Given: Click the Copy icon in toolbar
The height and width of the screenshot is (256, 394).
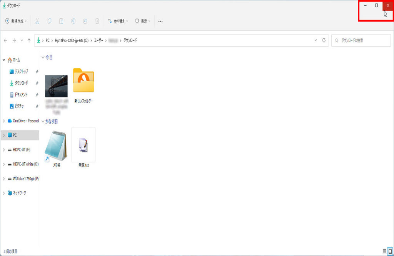Looking at the screenshot, I should tap(49, 21).
